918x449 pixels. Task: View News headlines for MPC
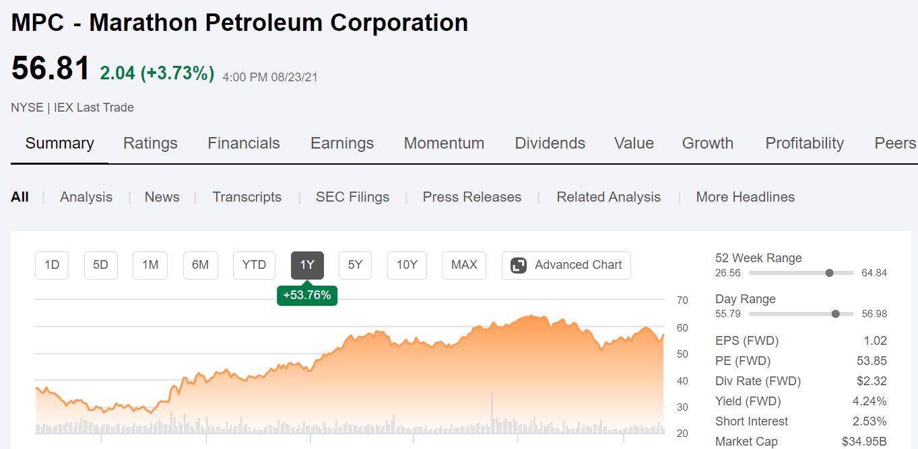162,196
